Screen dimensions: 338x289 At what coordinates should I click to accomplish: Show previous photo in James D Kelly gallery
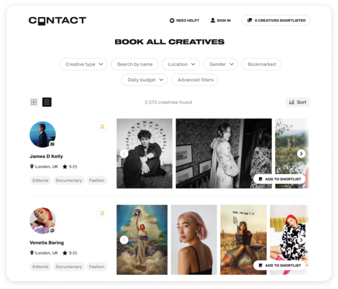(124, 154)
